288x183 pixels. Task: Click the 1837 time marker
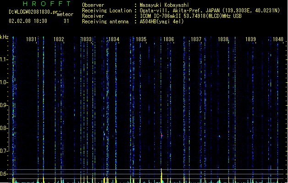[196, 39]
